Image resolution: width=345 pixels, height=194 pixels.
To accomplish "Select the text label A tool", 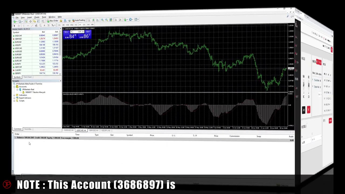I will point(44,25).
